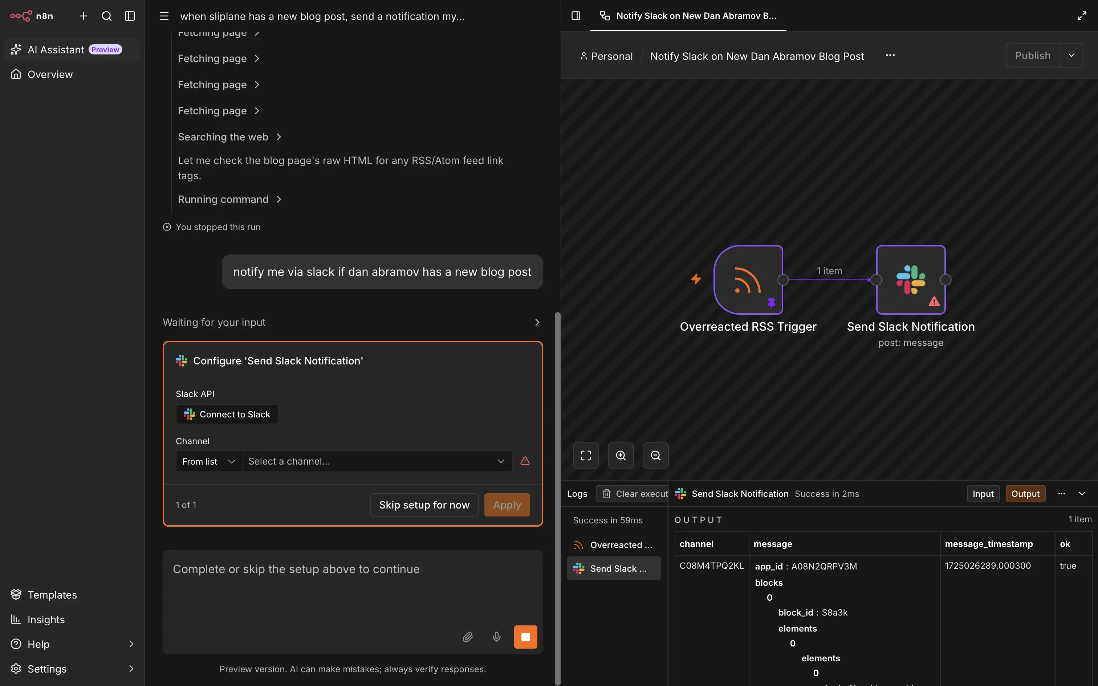Click pin icon on RSS Trigger node

point(771,303)
